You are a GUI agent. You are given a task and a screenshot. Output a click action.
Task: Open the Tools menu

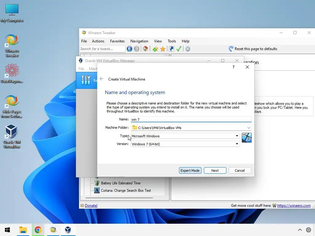coord(172,41)
